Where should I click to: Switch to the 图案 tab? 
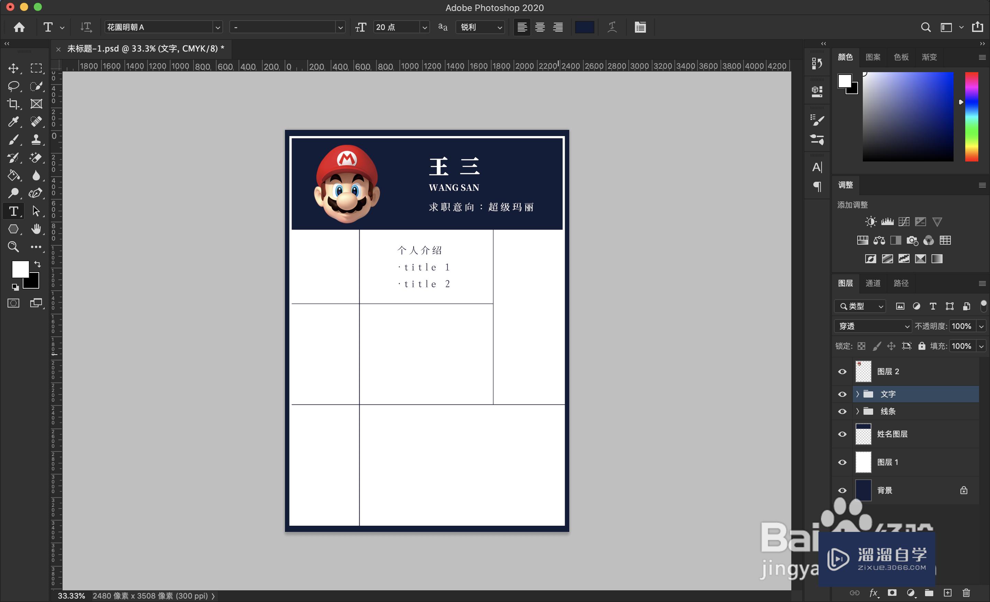click(873, 57)
